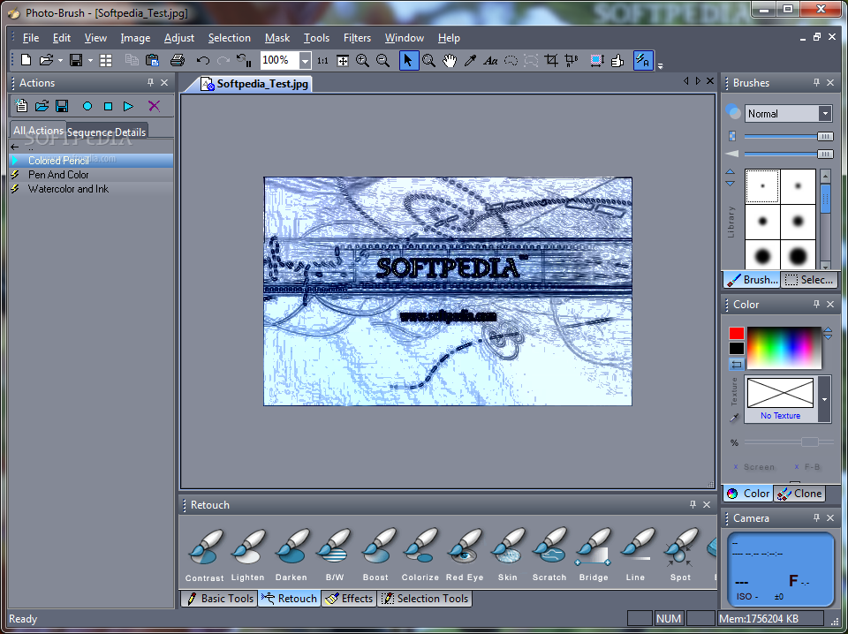Image resolution: width=848 pixels, height=634 pixels.
Task: Click the black background color swatch
Action: point(736,349)
